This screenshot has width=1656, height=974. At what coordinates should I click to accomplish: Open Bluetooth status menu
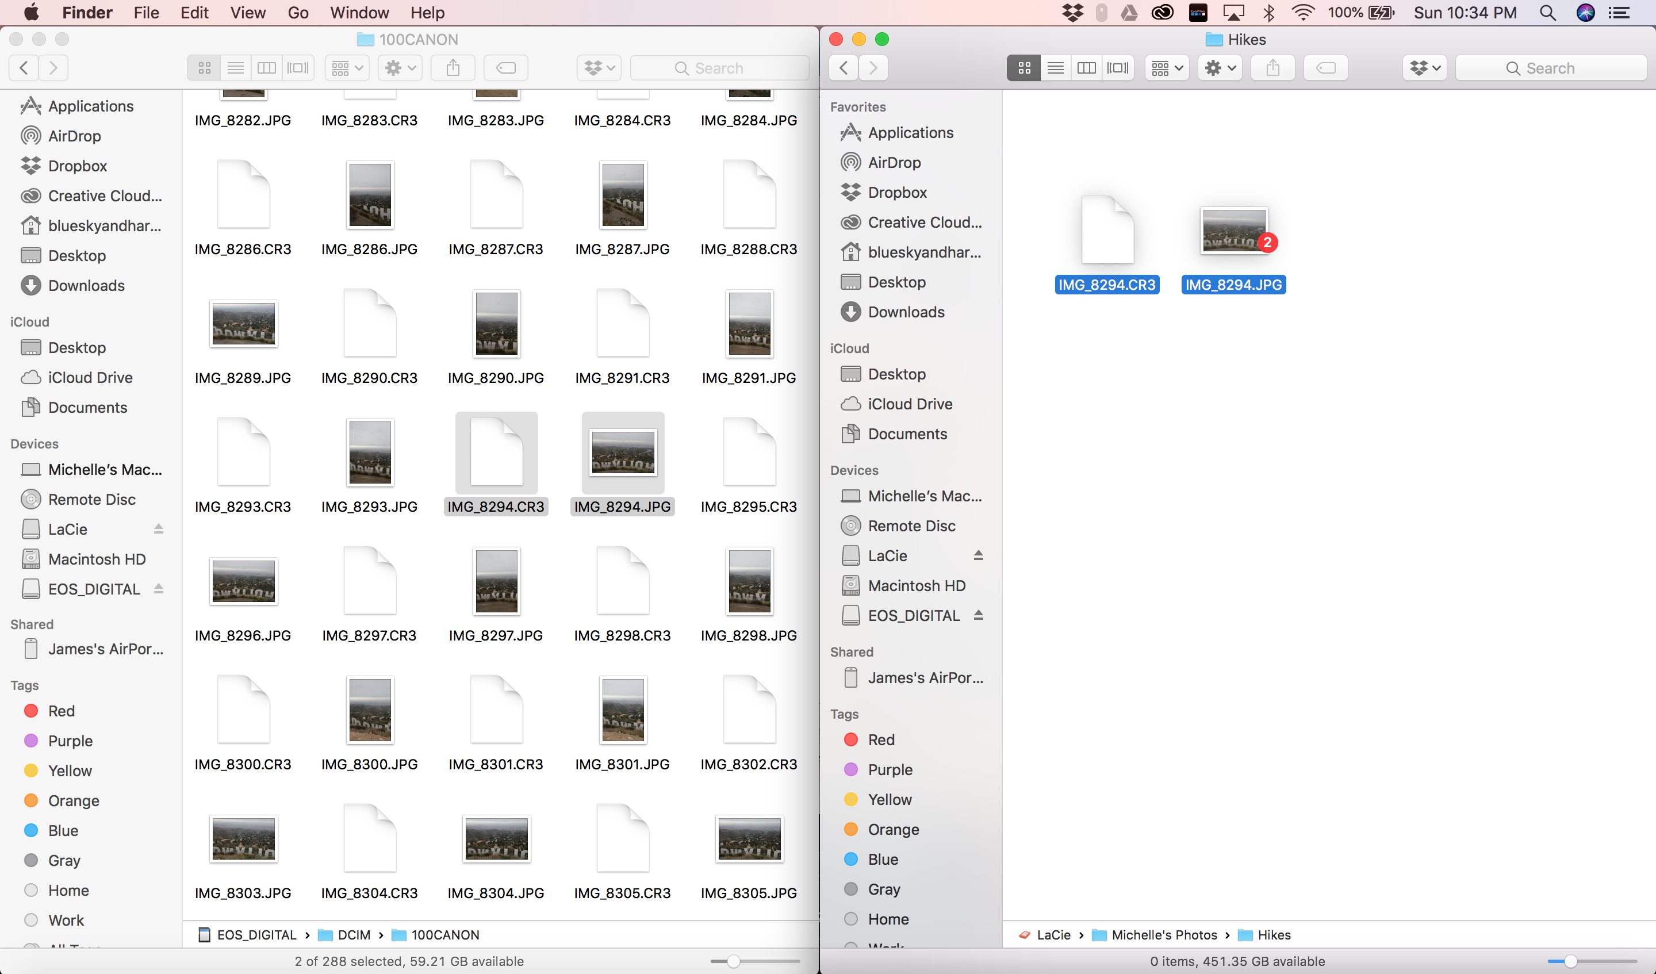coord(1269,13)
